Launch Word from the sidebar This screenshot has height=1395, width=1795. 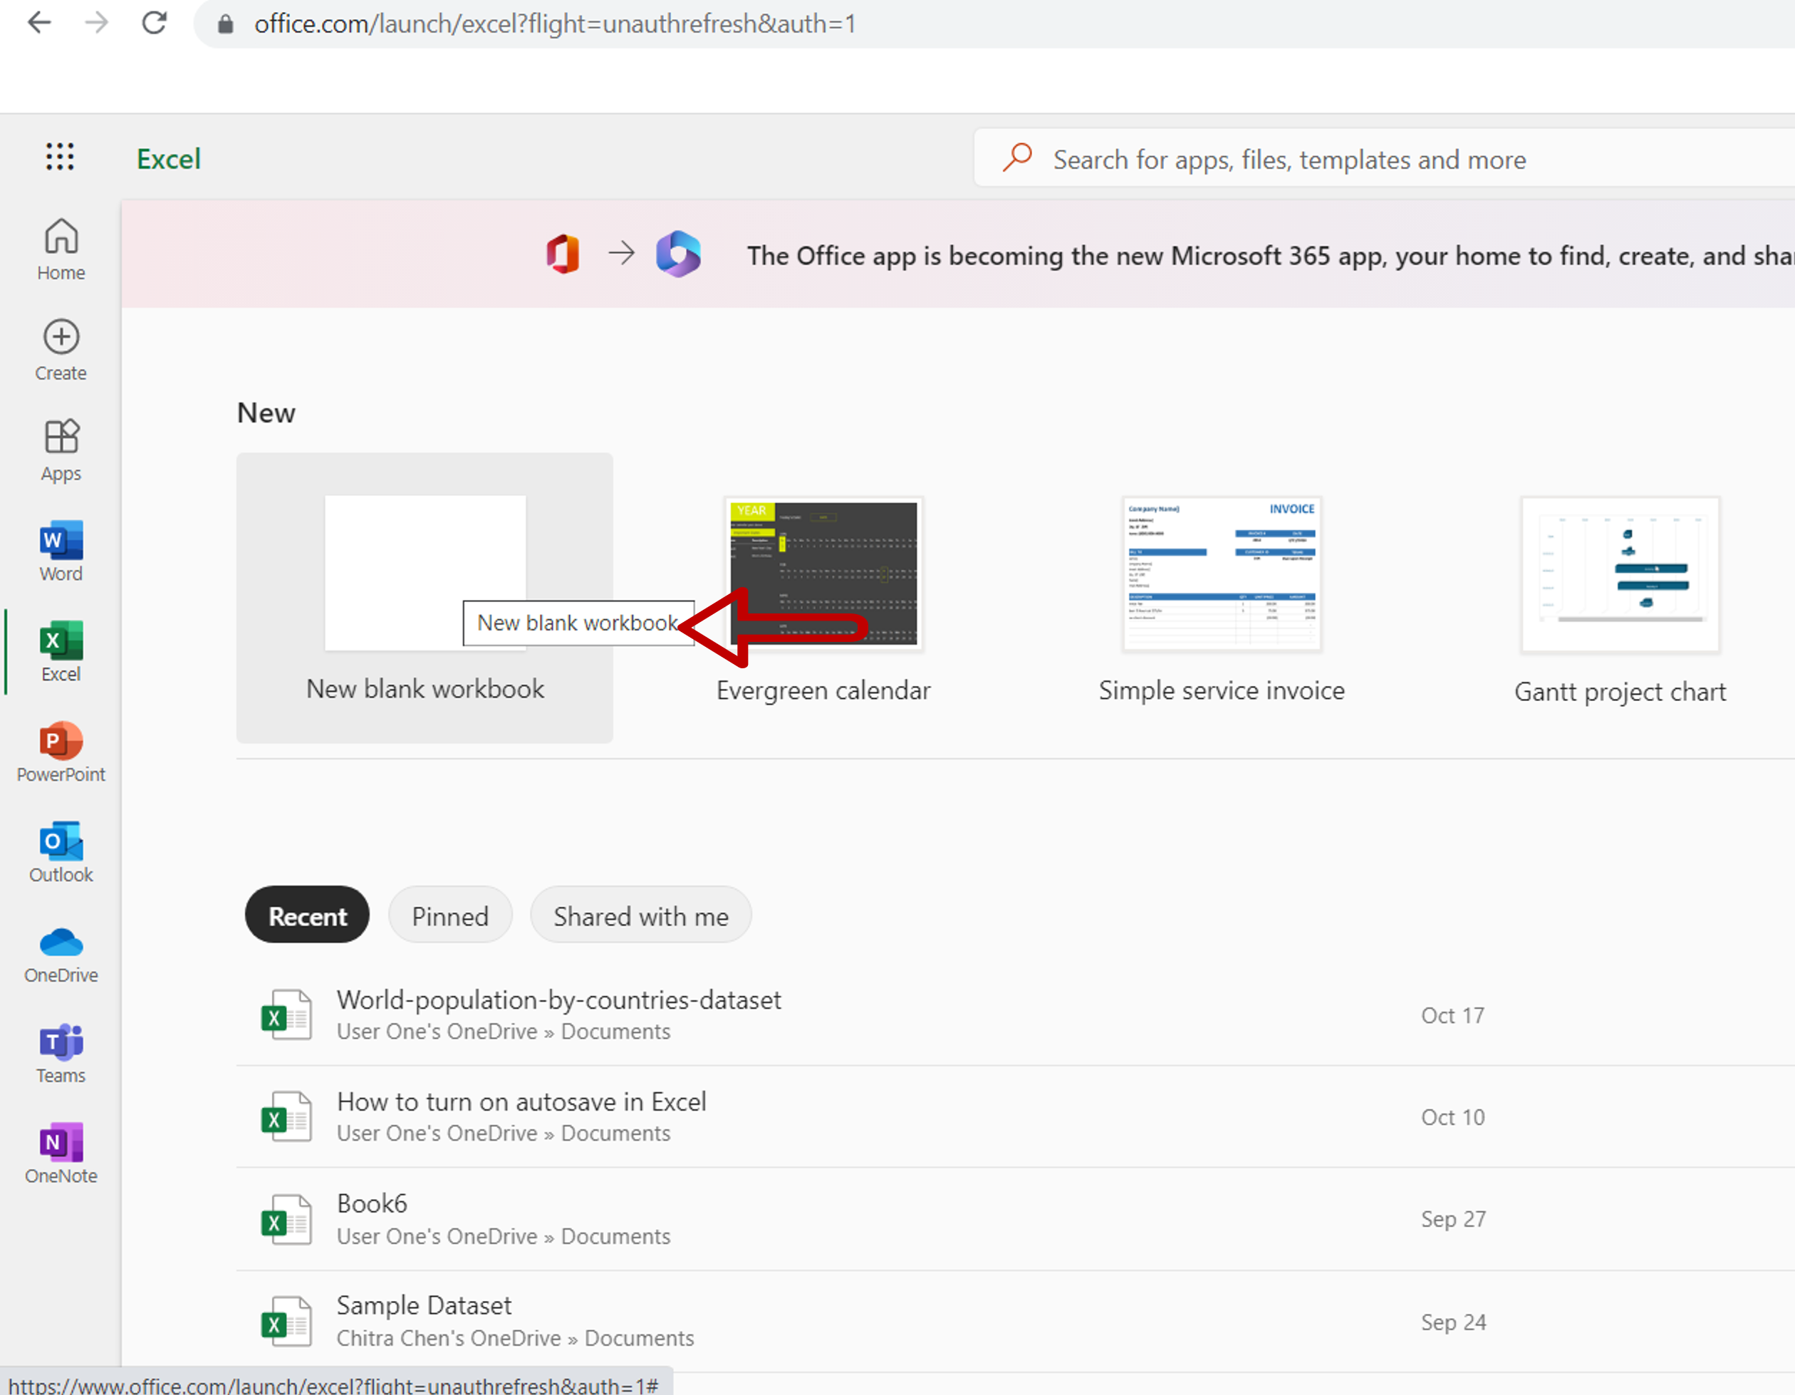[x=61, y=550]
